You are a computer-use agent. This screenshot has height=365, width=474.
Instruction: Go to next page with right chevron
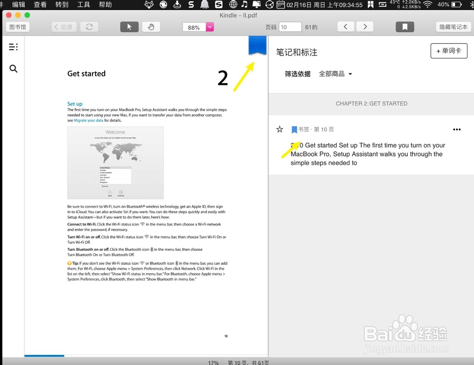click(365, 27)
